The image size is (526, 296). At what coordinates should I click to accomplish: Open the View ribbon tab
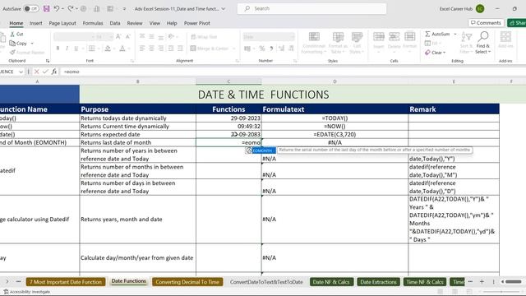tap(155, 23)
